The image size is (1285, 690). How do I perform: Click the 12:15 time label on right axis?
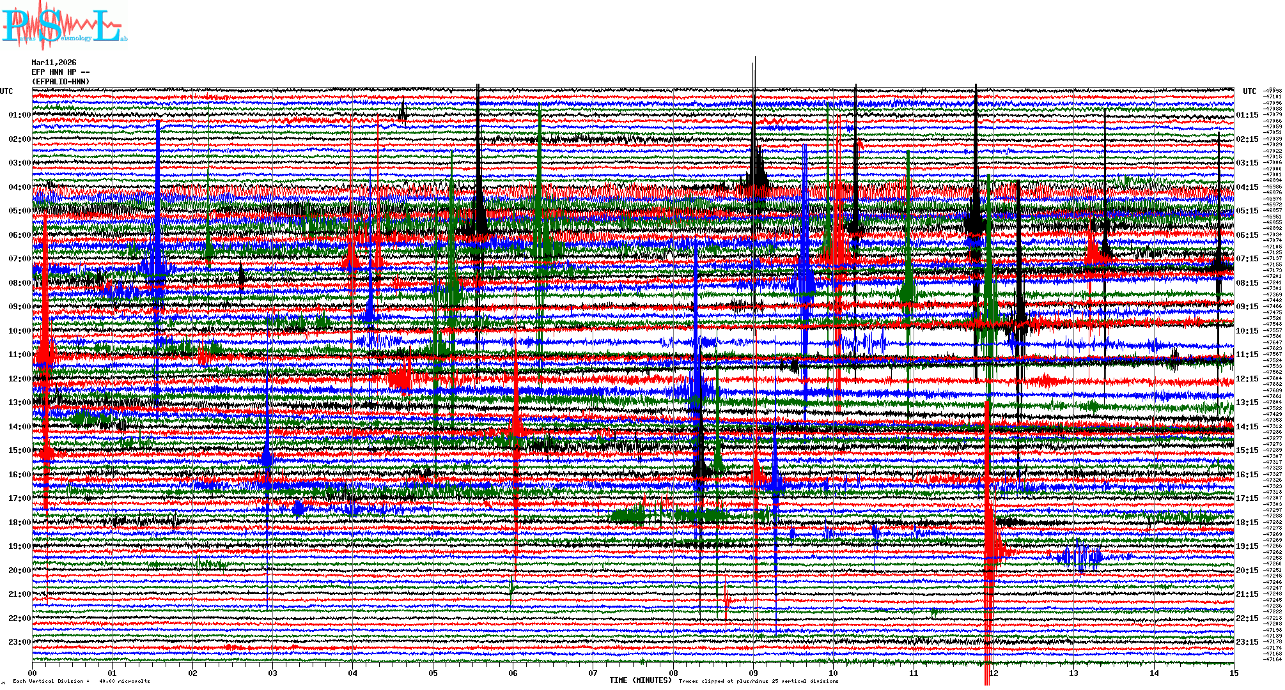1247,379
